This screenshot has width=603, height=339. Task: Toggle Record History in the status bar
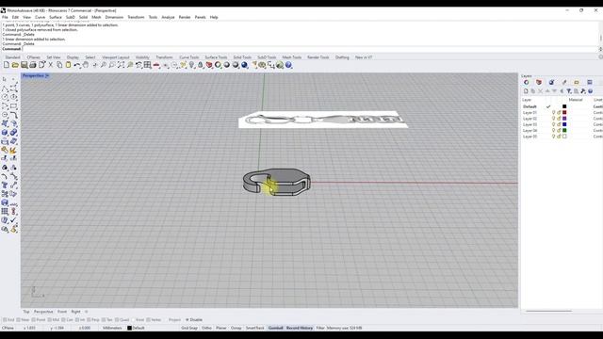(x=300, y=328)
